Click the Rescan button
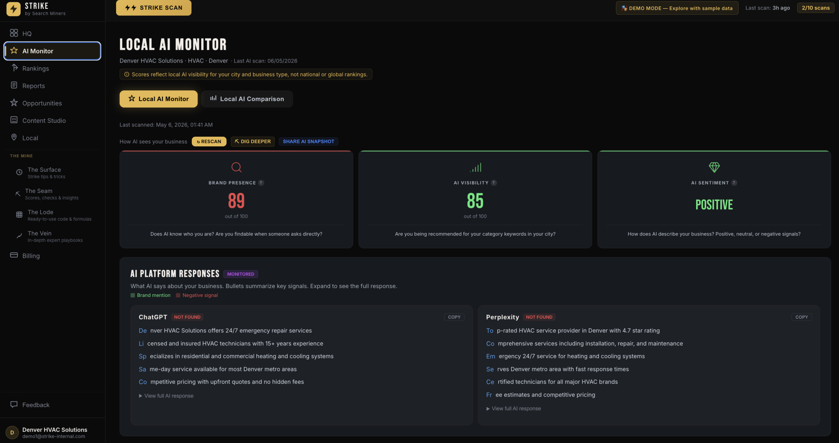Screen dimensions: 839x443 point(209,142)
